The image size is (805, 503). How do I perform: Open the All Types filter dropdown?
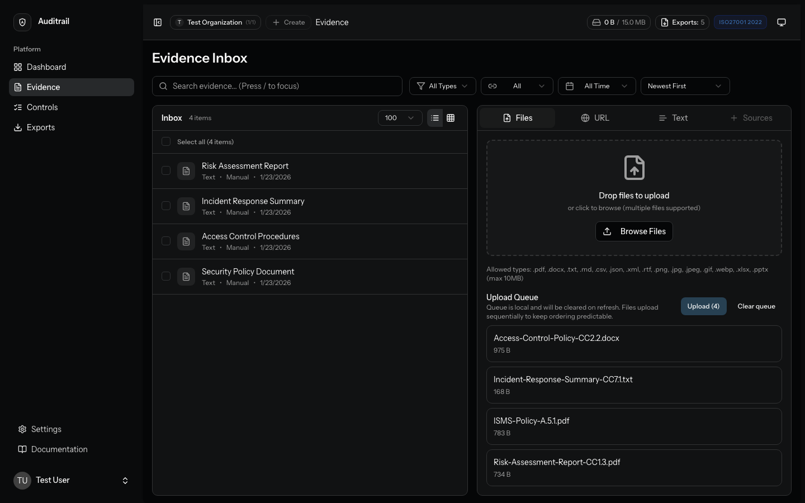442,86
